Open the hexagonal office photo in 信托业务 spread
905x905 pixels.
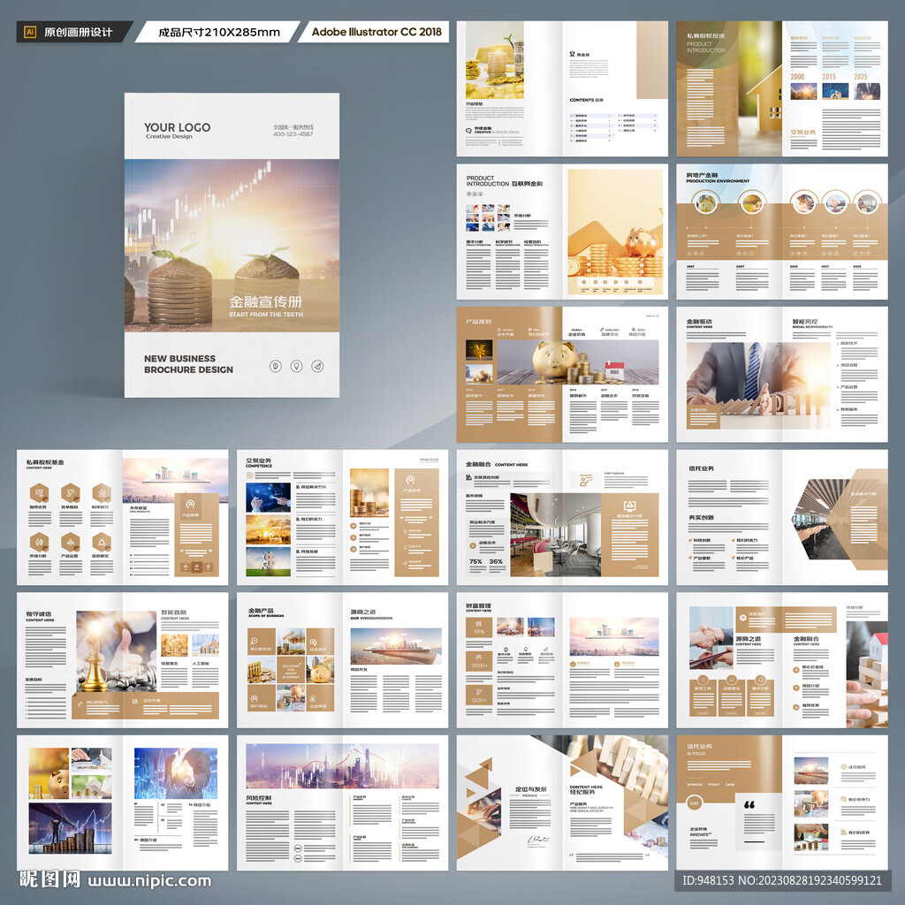point(827,519)
